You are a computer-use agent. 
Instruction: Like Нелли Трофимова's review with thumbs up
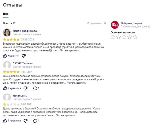tap(5, 56)
